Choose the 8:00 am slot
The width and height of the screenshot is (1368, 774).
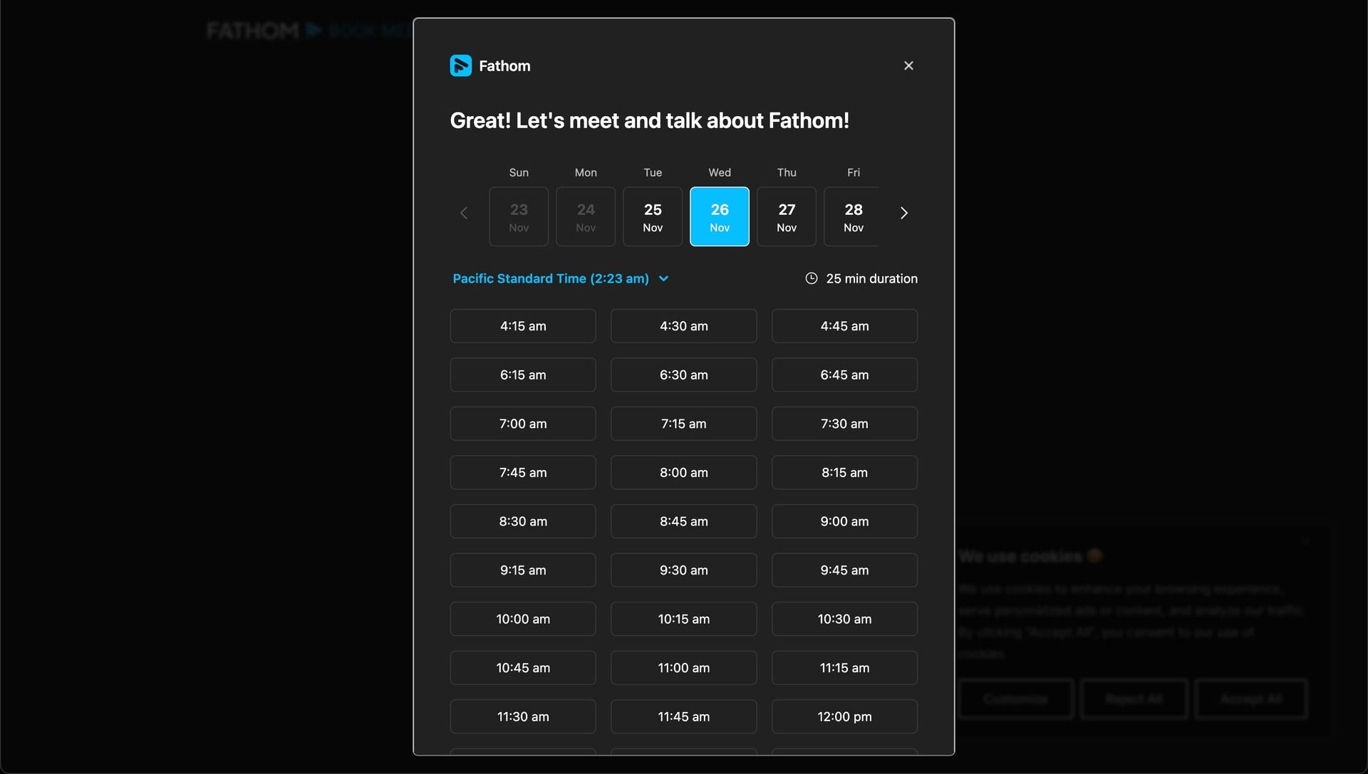click(683, 472)
